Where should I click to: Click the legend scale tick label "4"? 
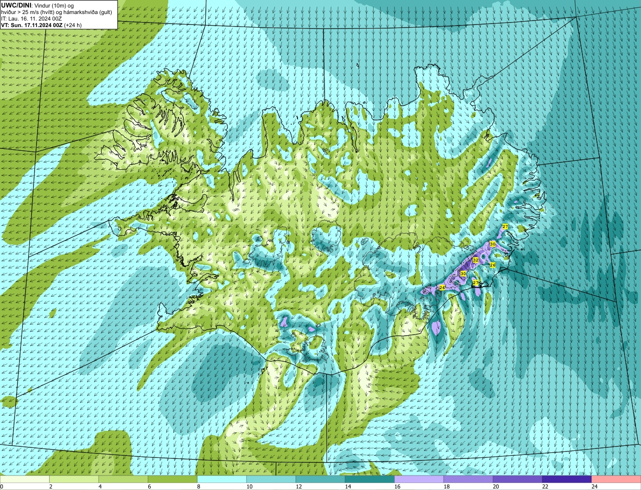coord(100,486)
